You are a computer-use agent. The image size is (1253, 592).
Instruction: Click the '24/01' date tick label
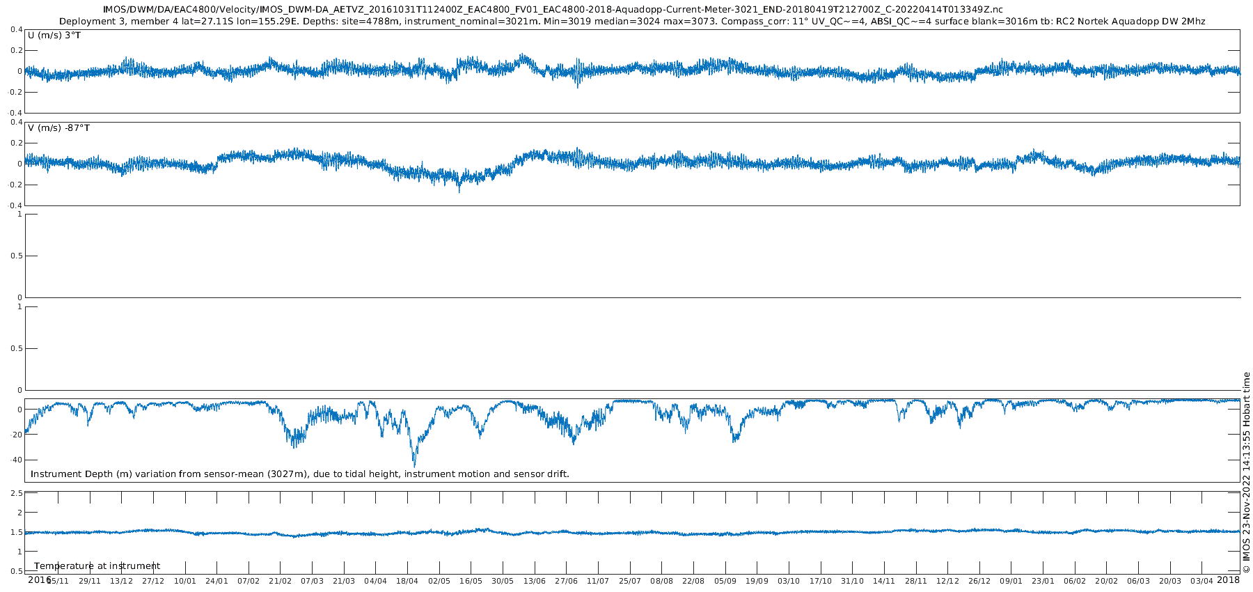[216, 581]
